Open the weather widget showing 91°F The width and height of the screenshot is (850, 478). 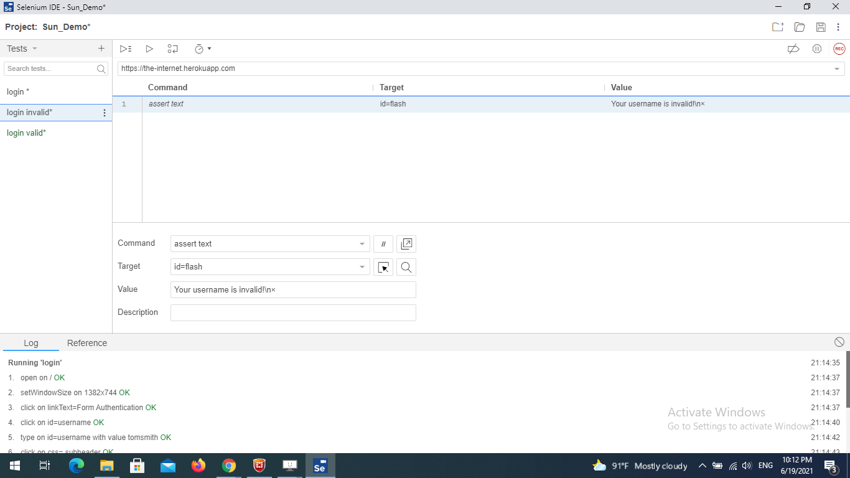coord(640,466)
